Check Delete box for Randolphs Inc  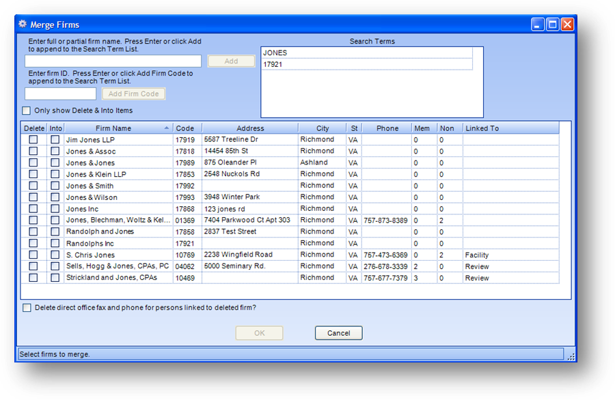coord(33,243)
